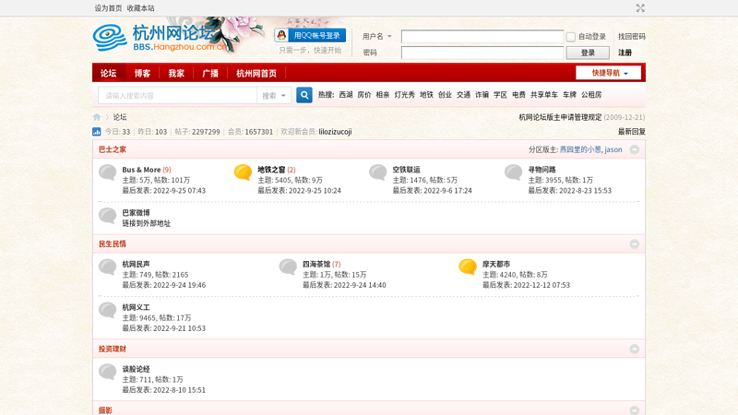
Task: Open moderator jason profile
Action: point(613,149)
